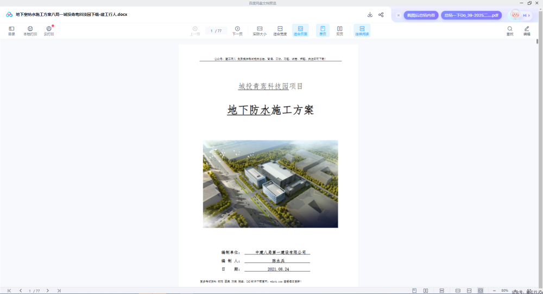Viewport: 543px width, 294px height.
Task: Click the document filename in the header
Action: [x=71, y=15]
